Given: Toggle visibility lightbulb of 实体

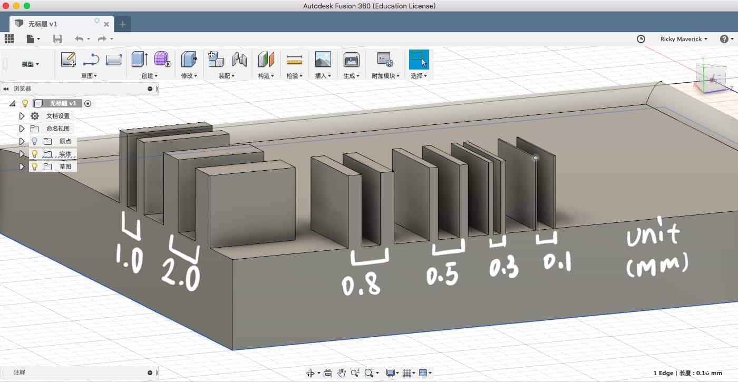Looking at the screenshot, I should tap(35, 154).
